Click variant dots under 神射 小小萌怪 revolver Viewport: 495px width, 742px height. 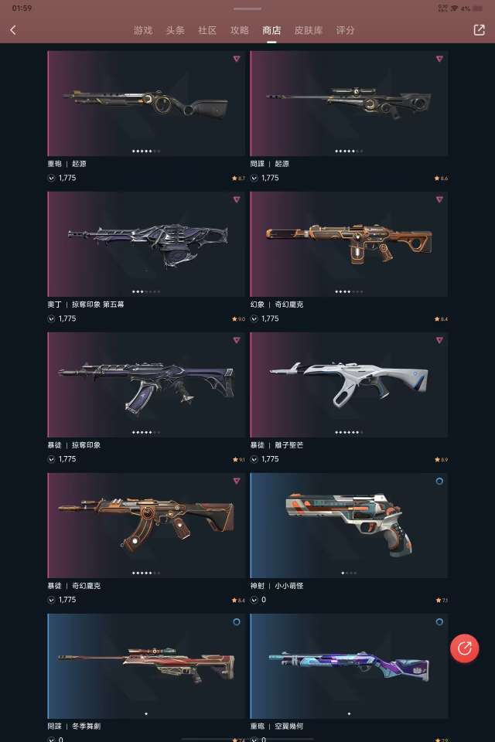[x=349, y=573]
